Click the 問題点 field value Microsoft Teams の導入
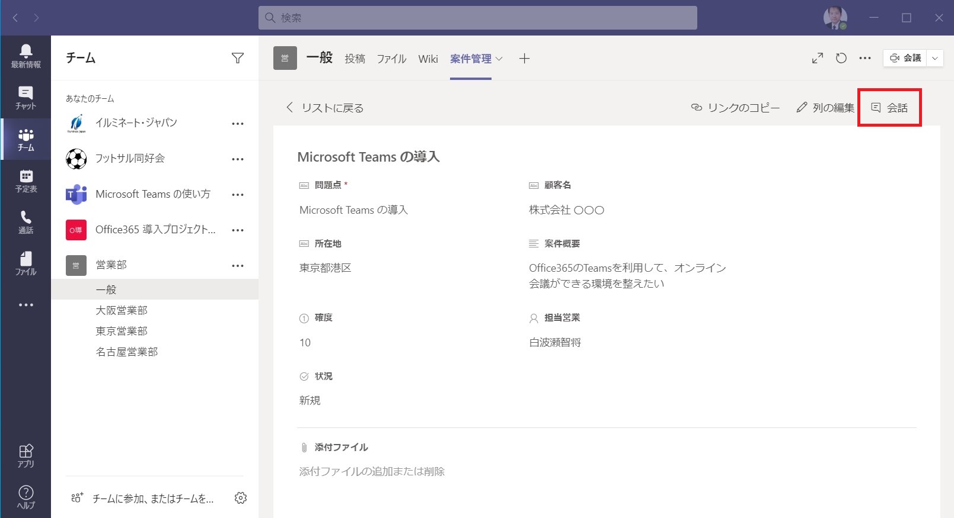This screenshot has height=518, width=954. tap(353, 210)
